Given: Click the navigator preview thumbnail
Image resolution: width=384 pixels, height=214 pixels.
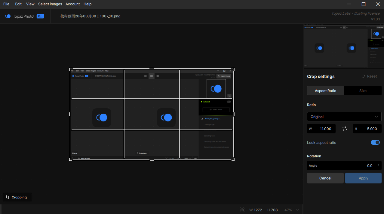Looking at the screenshot, I should [x=344, y=46].
